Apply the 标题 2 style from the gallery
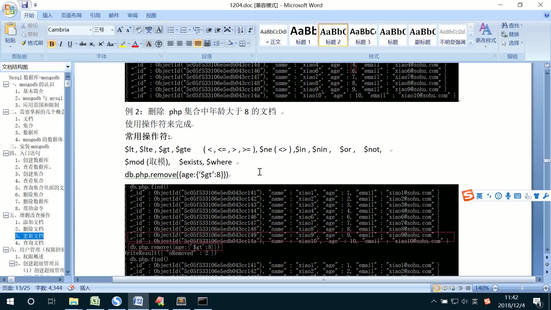The height and width of the screenshot is (310, 551). (333, 34)
